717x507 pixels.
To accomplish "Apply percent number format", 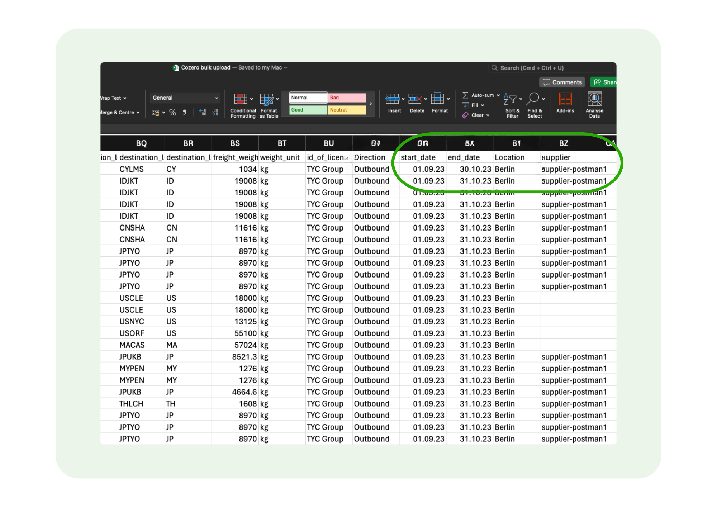I will [172, 112].
